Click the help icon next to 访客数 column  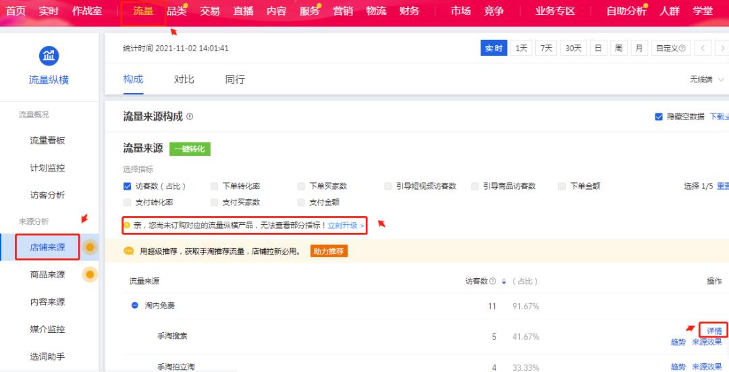pos(493,282)
